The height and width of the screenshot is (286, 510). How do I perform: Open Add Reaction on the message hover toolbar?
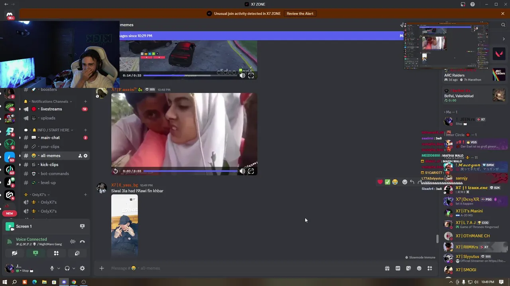[405, 182]
